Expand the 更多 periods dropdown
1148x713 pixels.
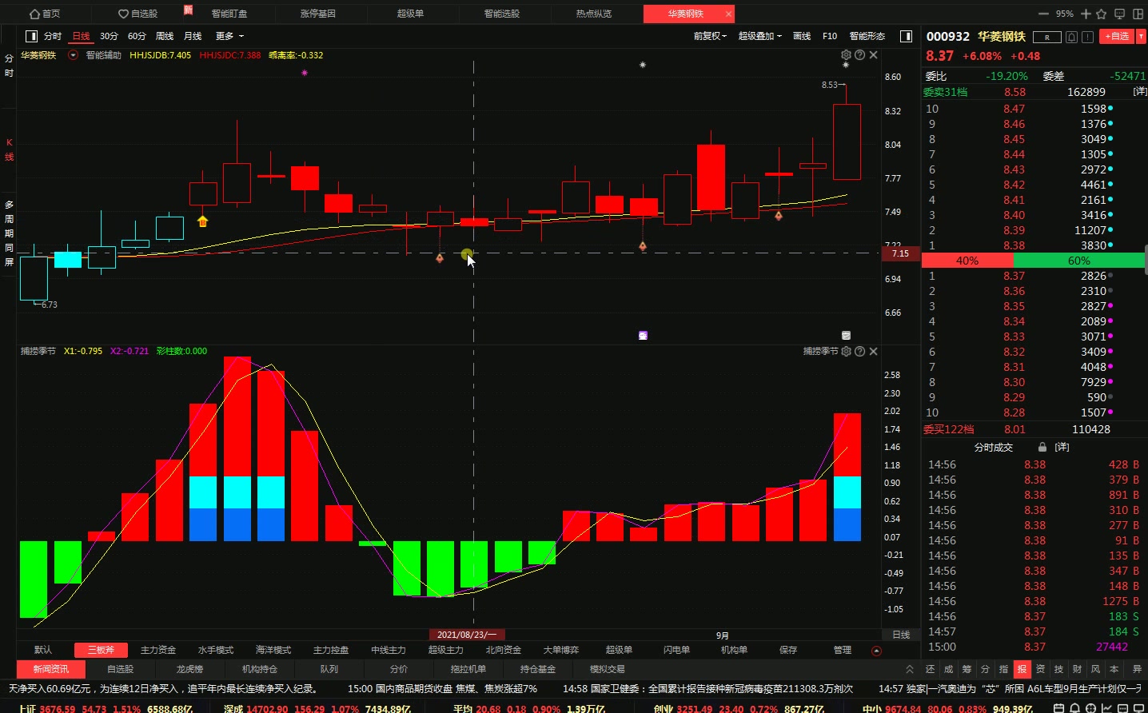pos(229,36)
